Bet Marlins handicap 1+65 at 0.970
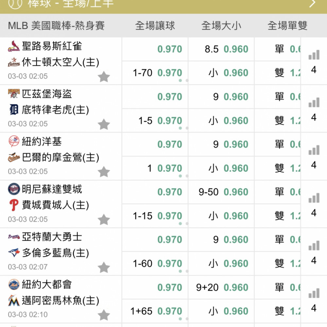 coord(155,311)
